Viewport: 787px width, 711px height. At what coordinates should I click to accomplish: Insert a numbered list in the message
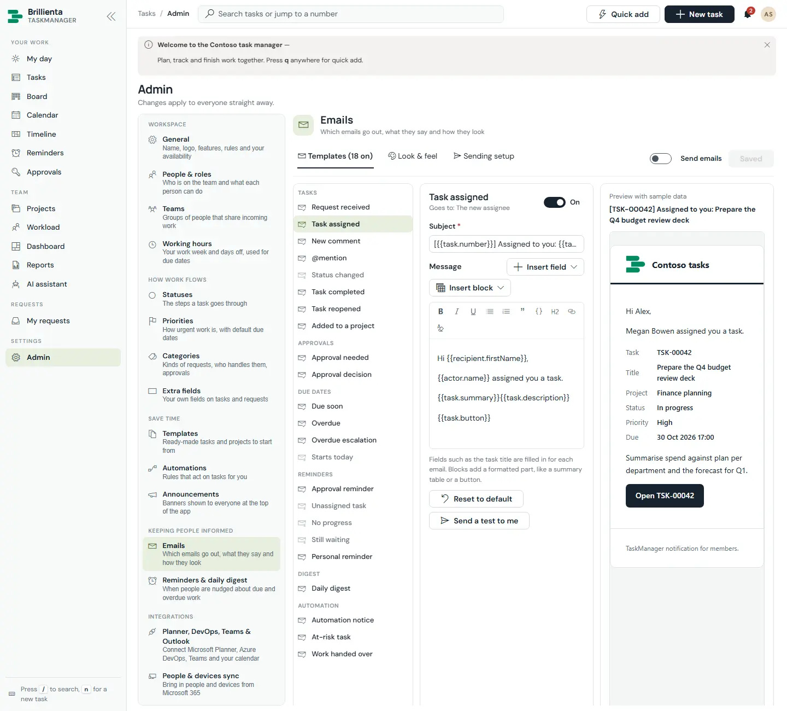(506, 312)
